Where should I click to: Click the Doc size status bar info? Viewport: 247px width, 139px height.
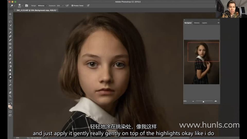coord(34,138)
